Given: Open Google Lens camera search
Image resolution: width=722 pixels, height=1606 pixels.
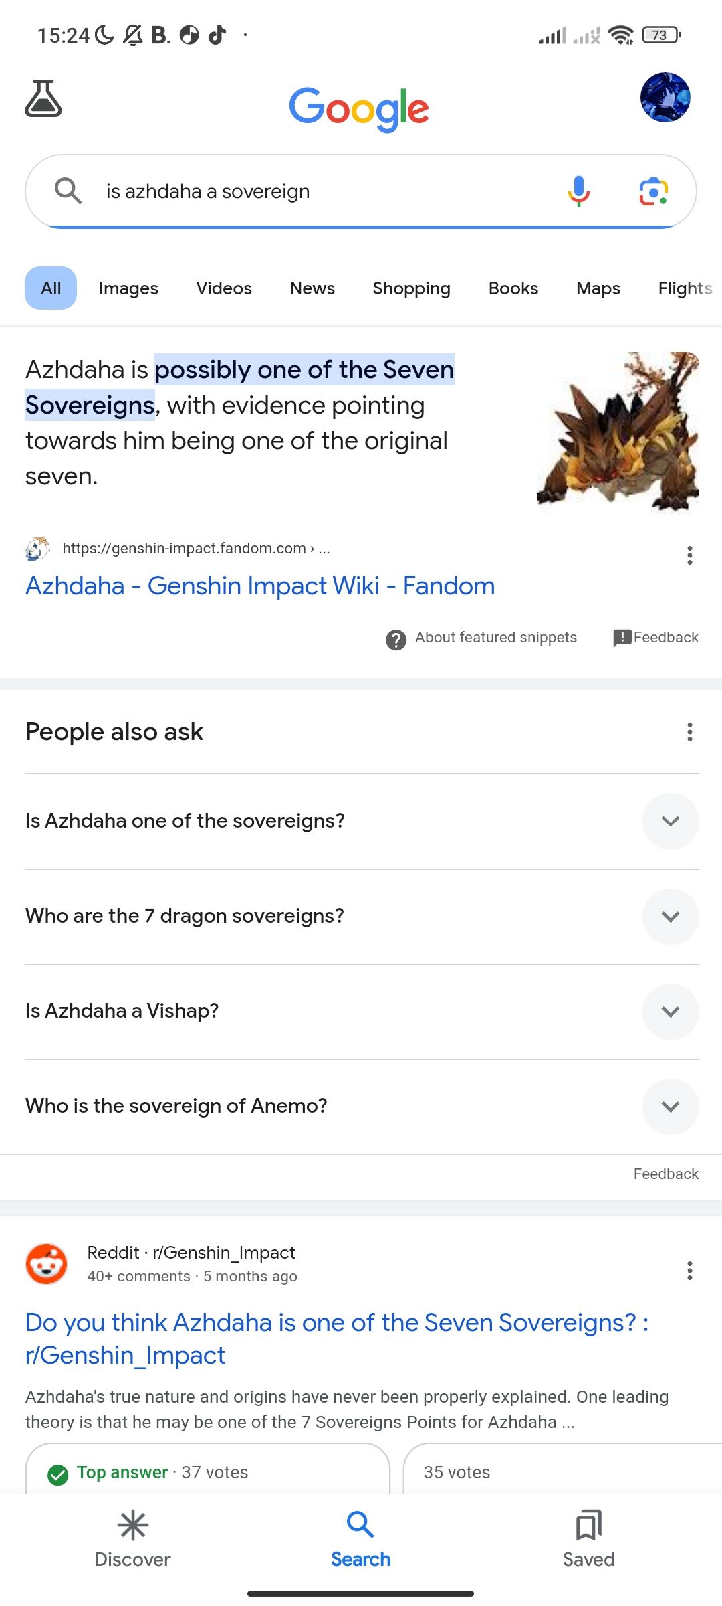Looking at the screenshot, I should click(652, 191).
